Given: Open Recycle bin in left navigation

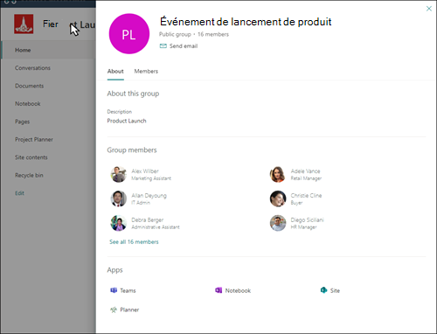Looking at the screenshot, I should [29, 176].
